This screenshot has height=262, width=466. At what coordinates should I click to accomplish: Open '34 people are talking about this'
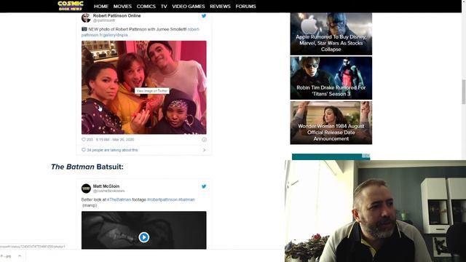112,150
